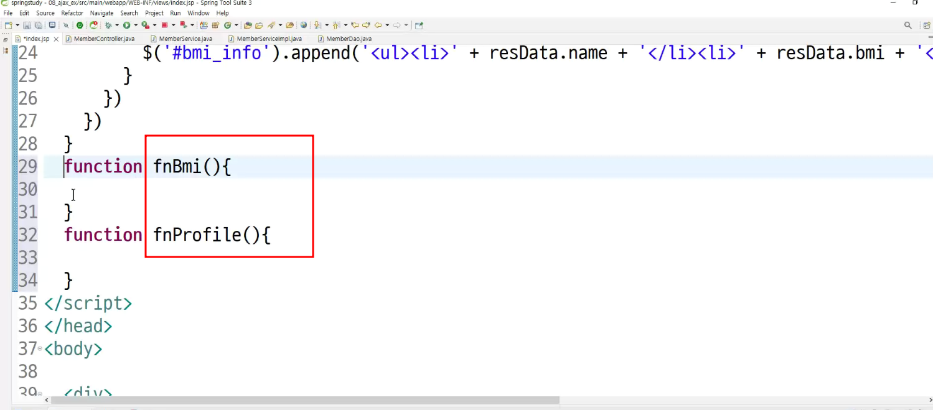The height and width of the screenshot is (410, 933).
Task: Click the Relaunch icon with red badge
Action: click(x=93, y=26)
